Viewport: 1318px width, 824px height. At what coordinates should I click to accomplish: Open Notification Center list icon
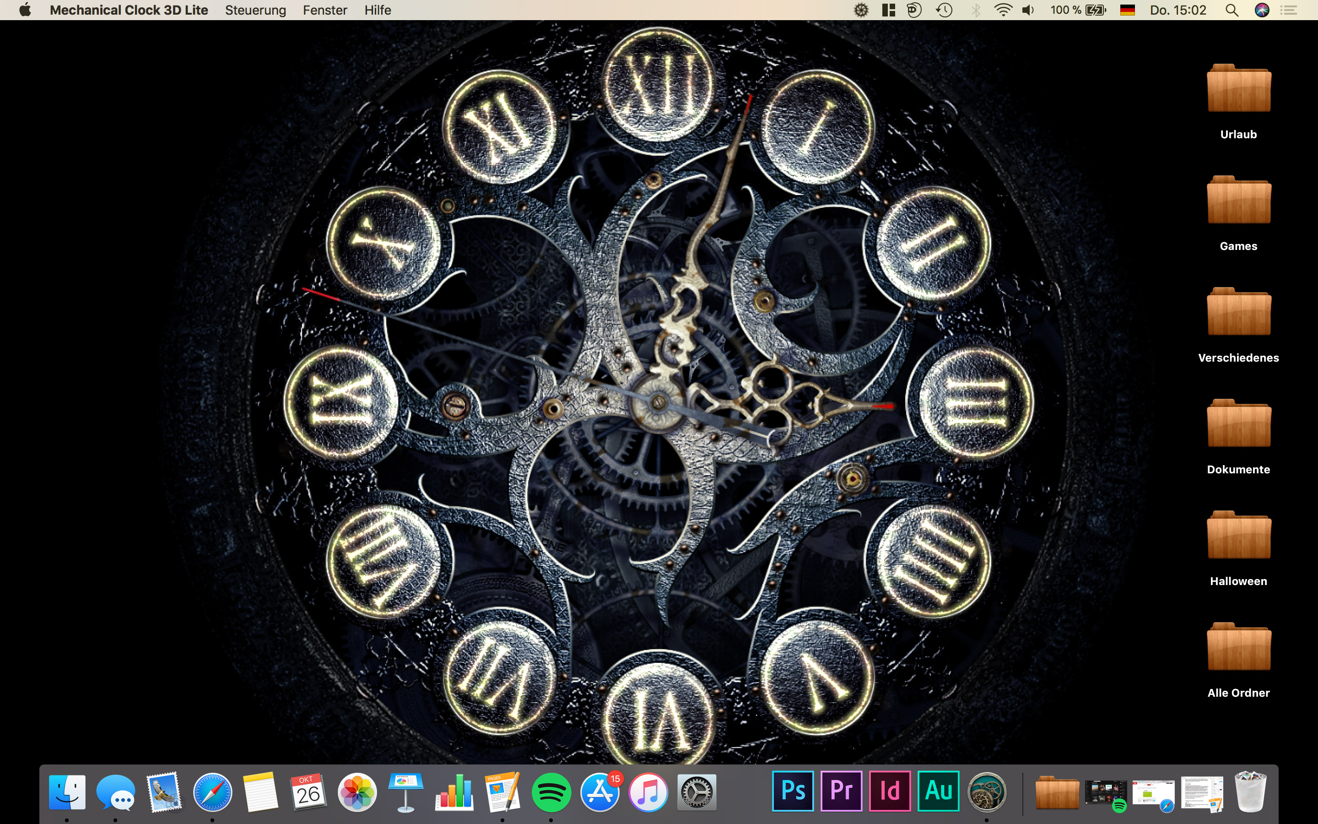(1289, 10)
